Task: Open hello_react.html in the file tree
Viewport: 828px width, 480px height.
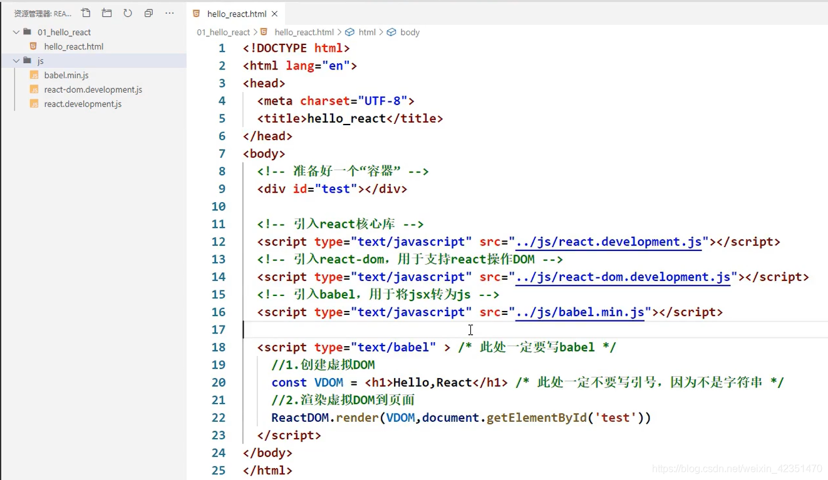Action: (74, 46)
